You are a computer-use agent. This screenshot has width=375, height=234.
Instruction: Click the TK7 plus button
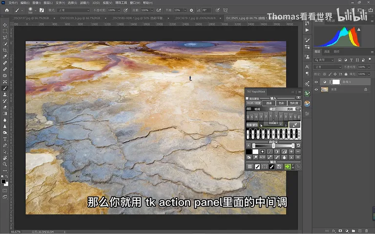292,152
